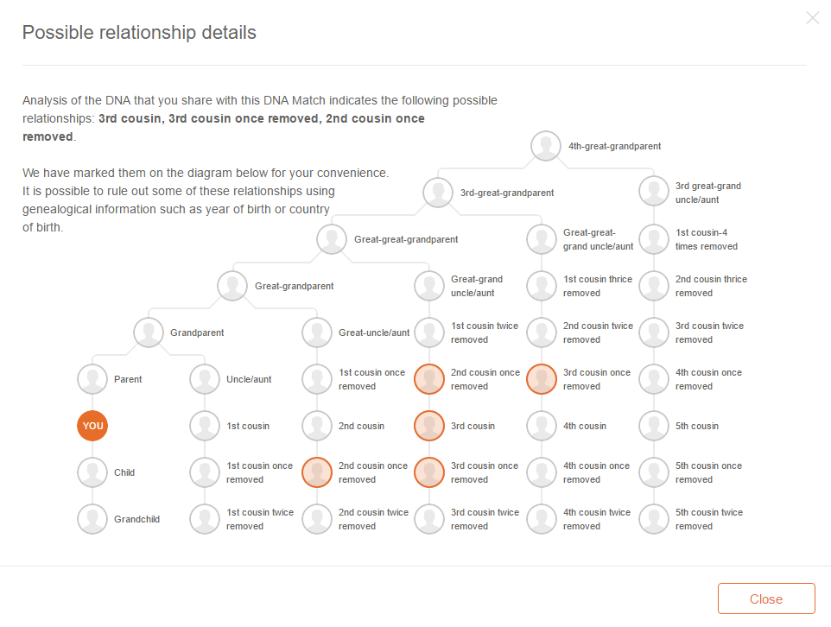The height and width of the screenshot is (627, 831).
Task: Click the orange YOU circle
Action: pyautogui.click(x=92, y=426)
